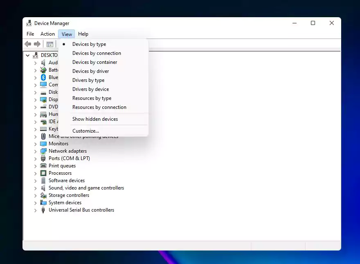The height and width of the screenshot is (264, 360).
Task: Expand the Software devices chevron
Action: click(x=35, y=181)
